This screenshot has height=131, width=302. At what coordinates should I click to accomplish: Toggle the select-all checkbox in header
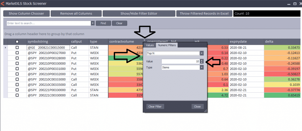(x=17, y=42)
